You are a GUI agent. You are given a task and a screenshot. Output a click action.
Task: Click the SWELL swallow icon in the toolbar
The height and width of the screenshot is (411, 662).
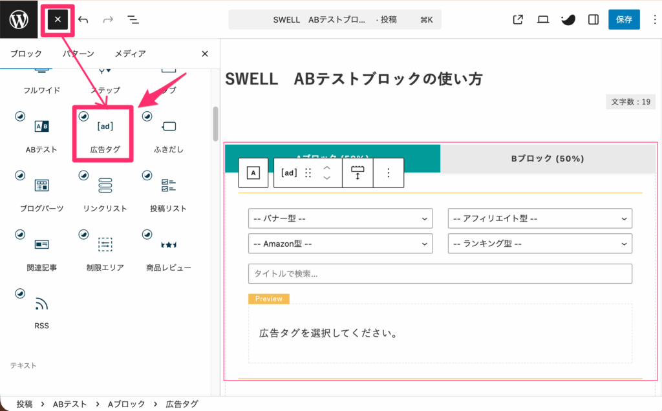(x=567, y=19)
